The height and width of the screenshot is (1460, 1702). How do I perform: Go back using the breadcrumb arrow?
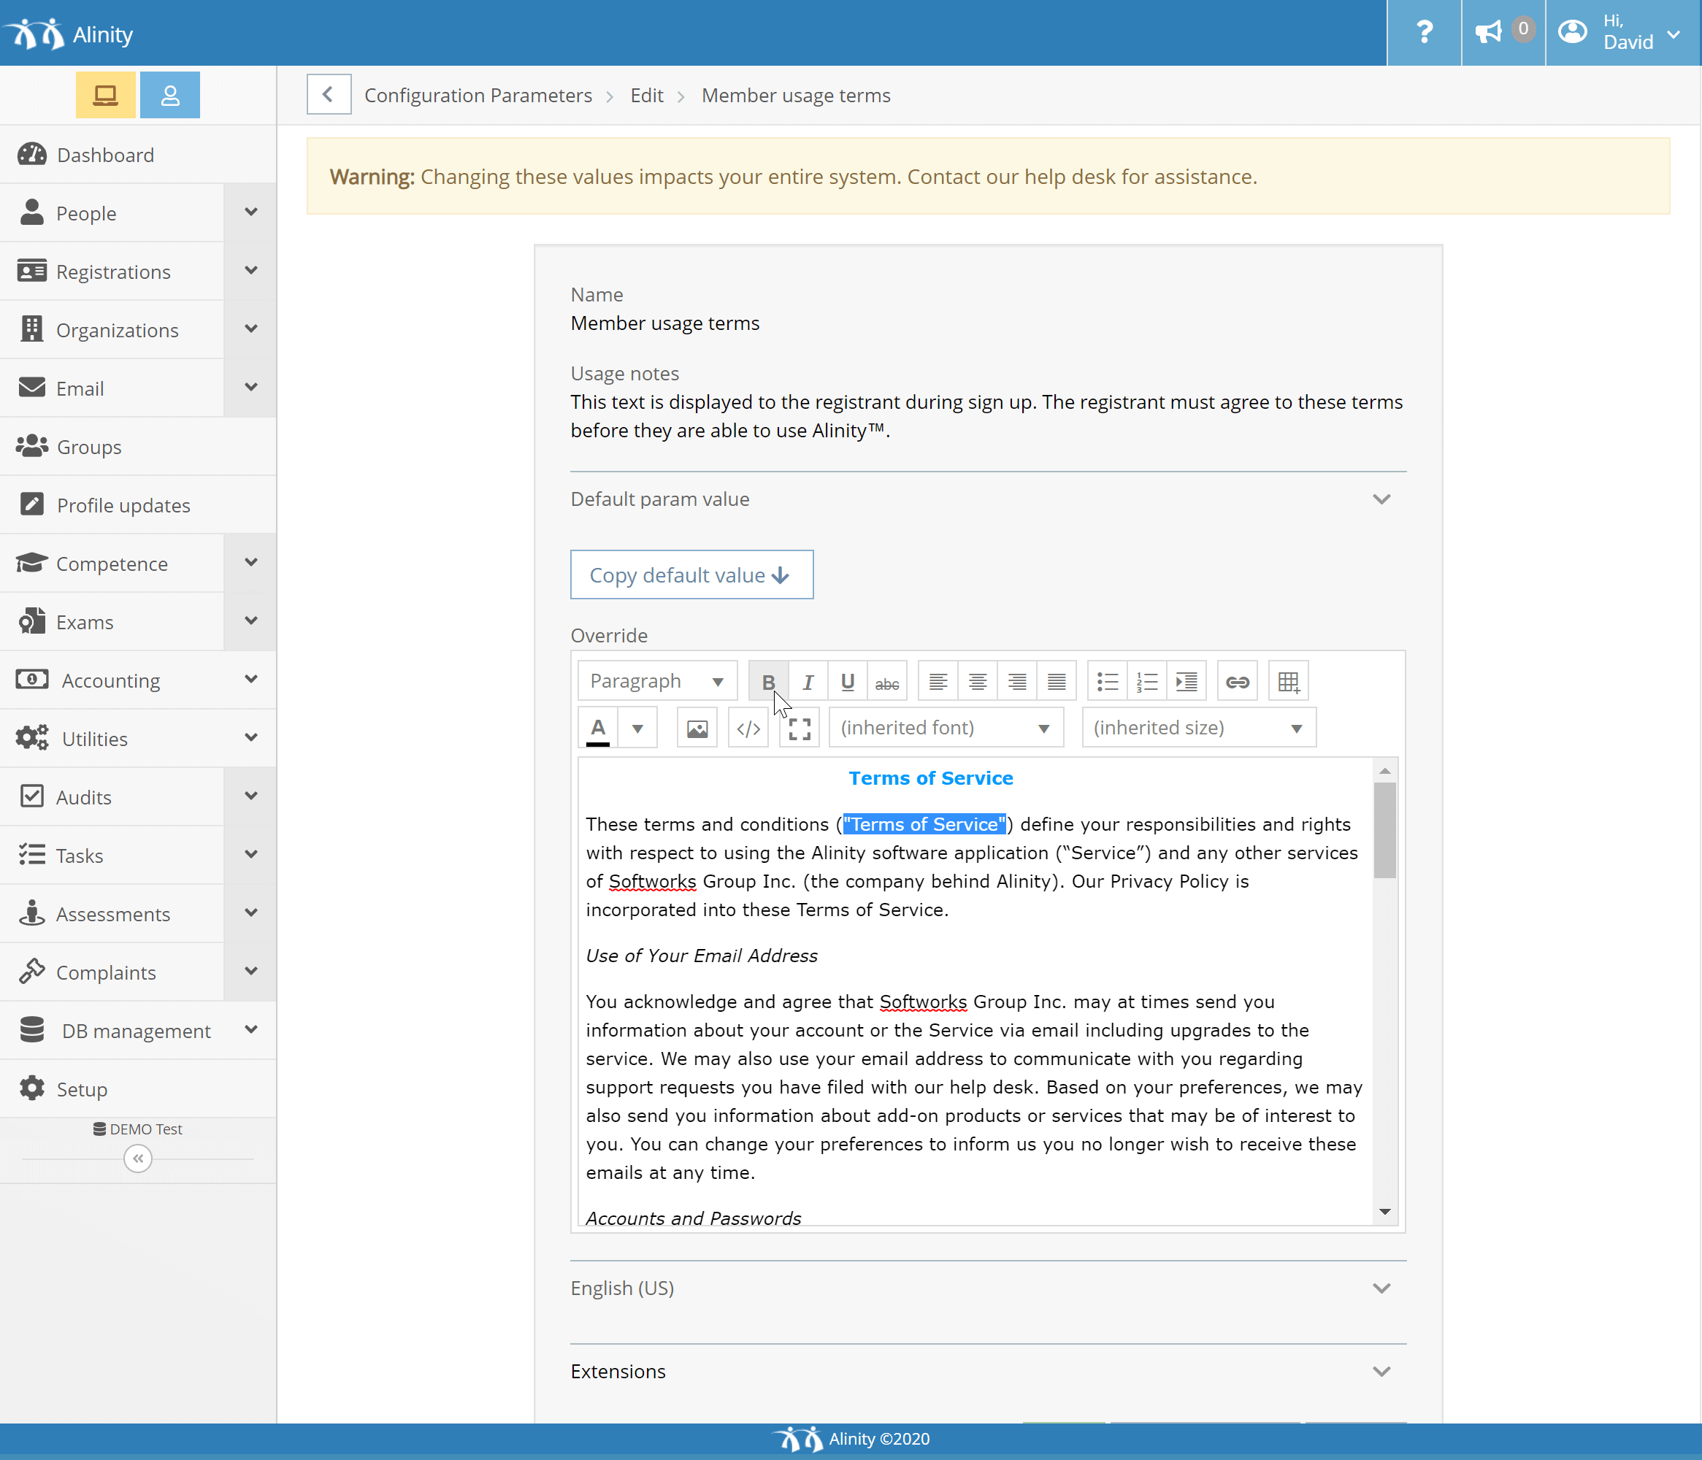click(329, 95)
